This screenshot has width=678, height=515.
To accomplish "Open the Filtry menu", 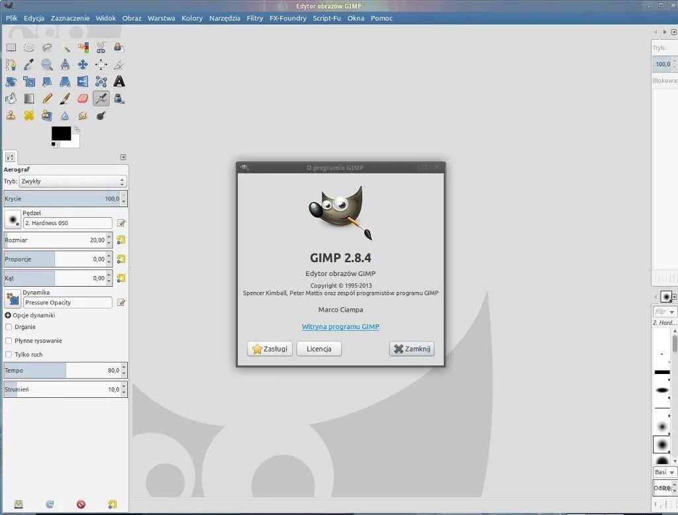I will coord(255,18).
